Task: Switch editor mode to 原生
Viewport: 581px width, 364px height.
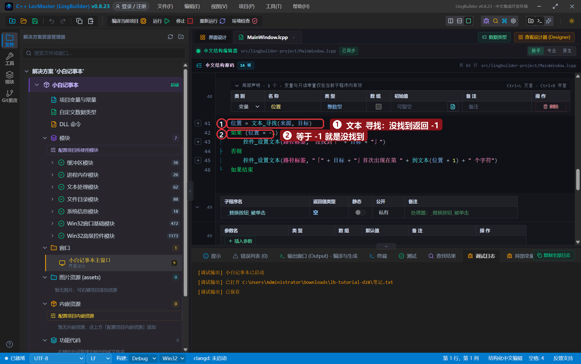Action: (567, 51)
